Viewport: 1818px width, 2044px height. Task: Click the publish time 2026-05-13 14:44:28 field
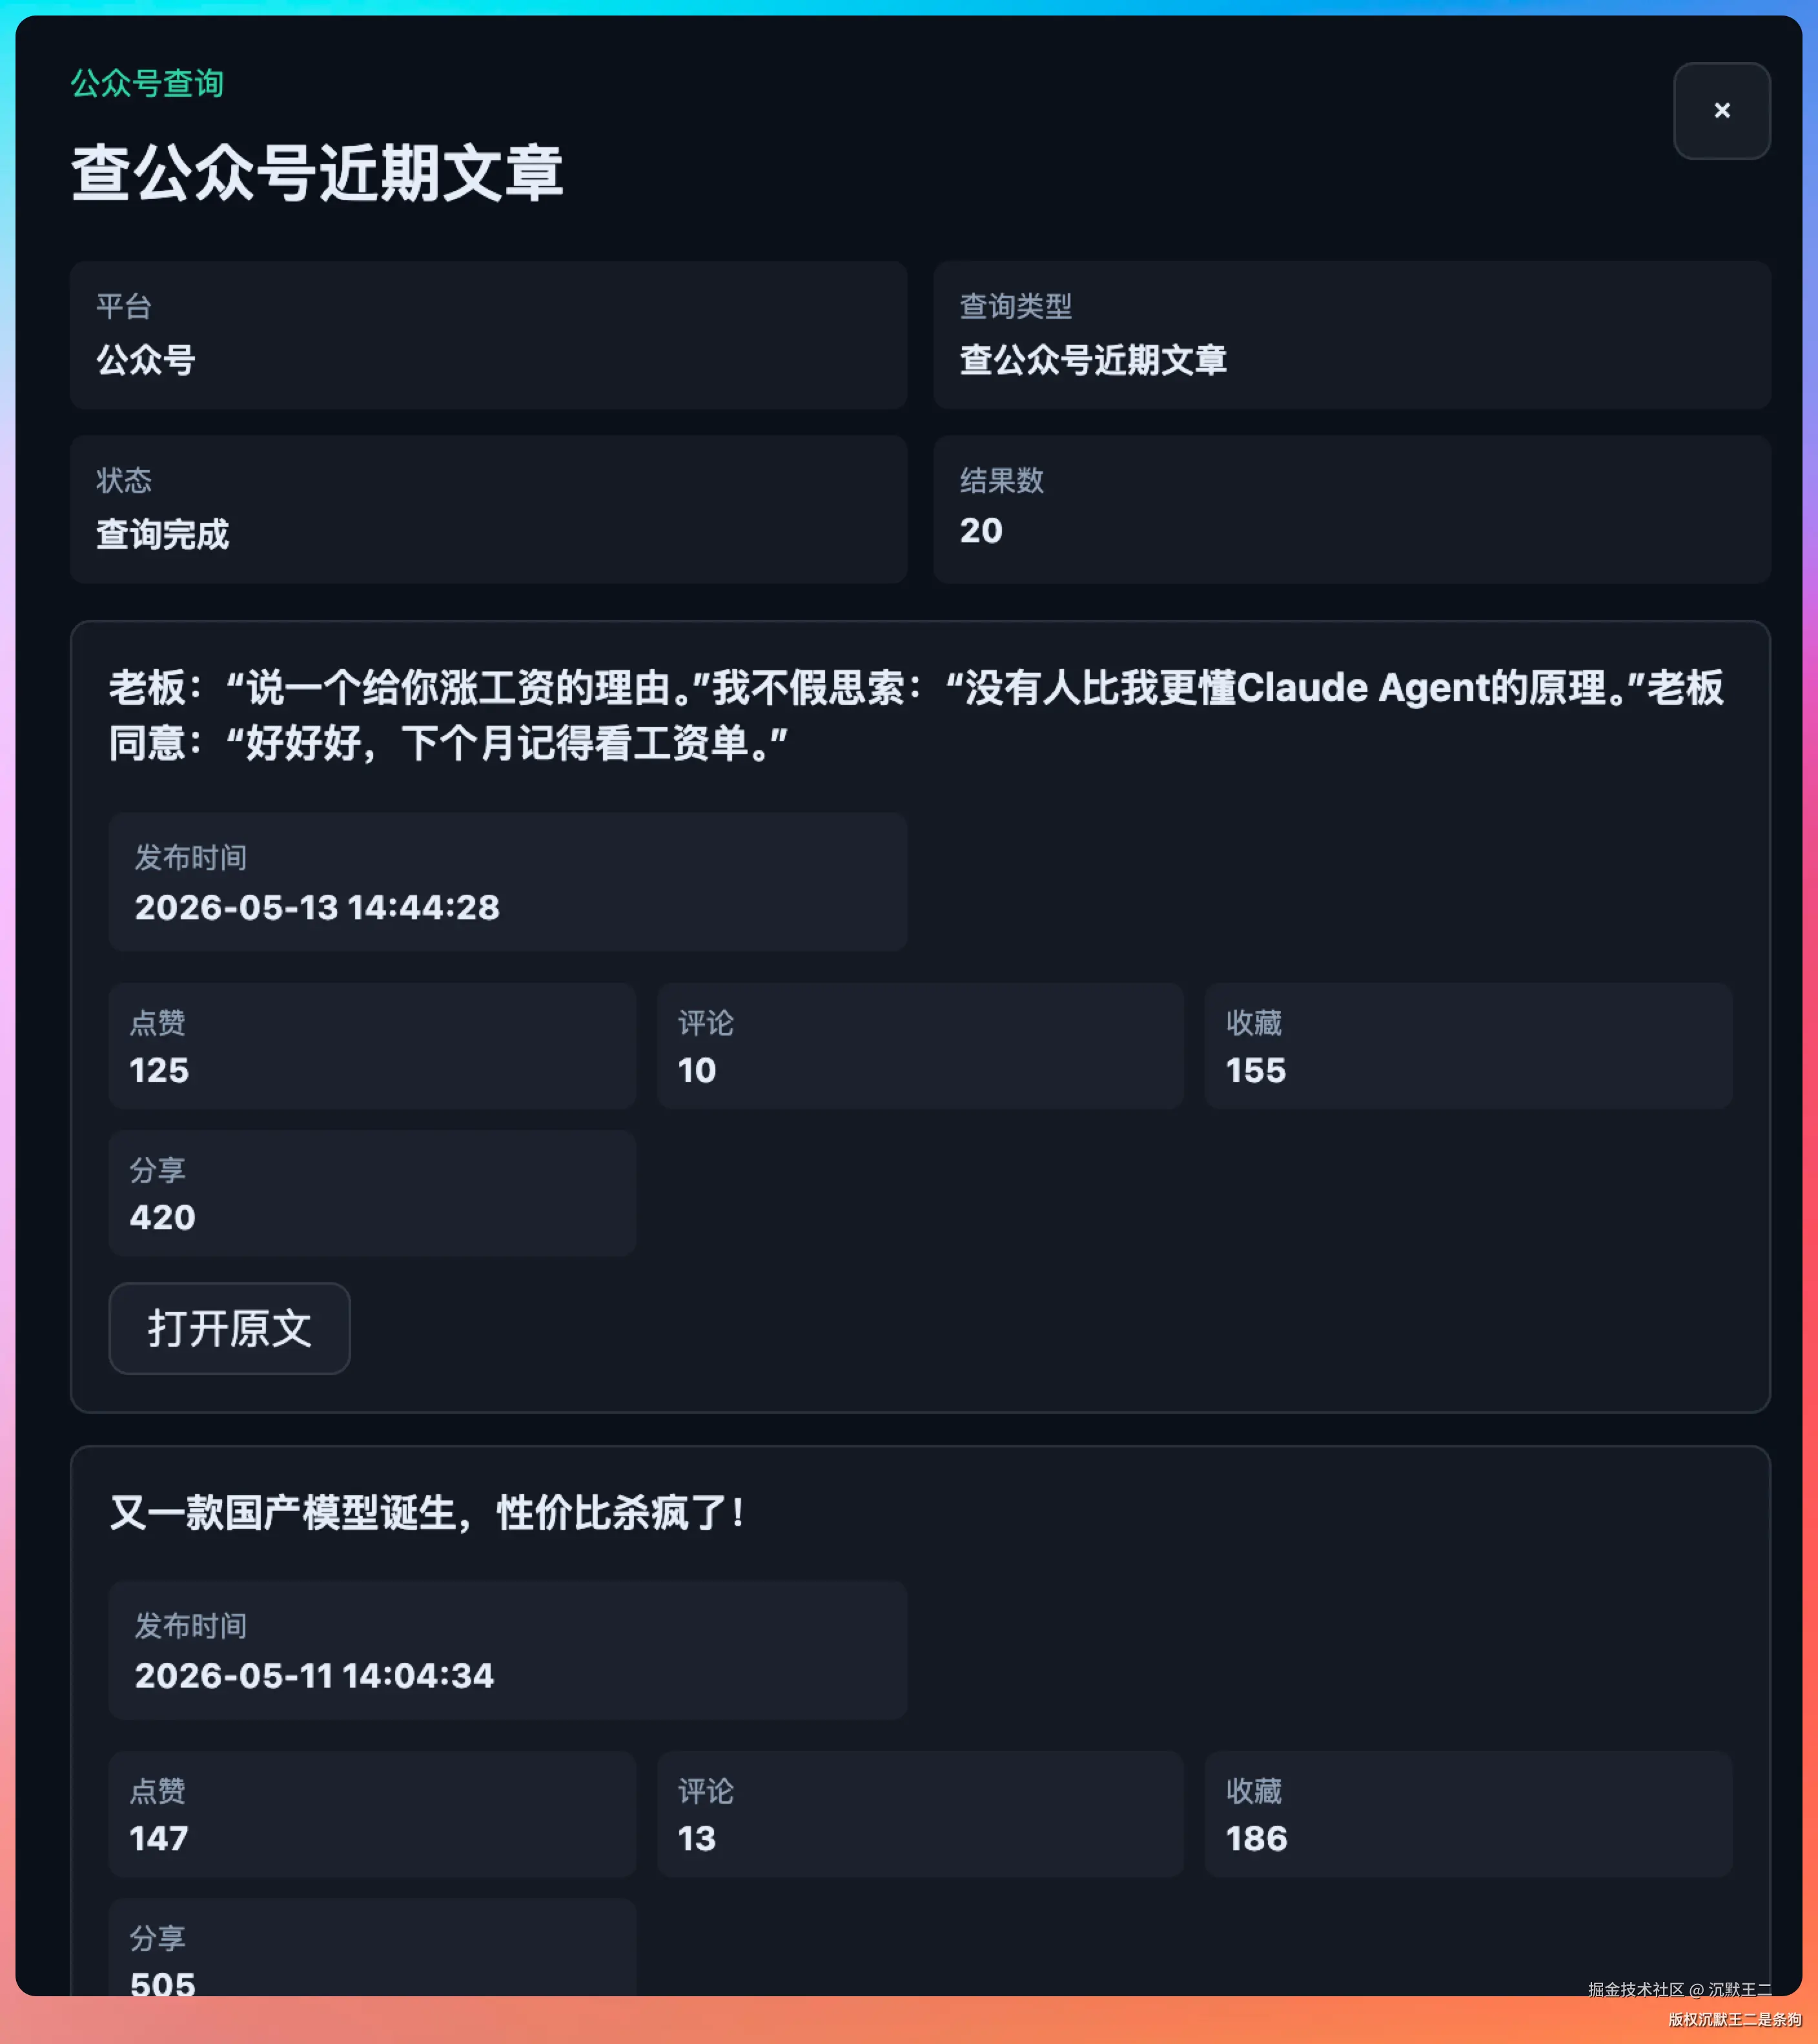508,882
